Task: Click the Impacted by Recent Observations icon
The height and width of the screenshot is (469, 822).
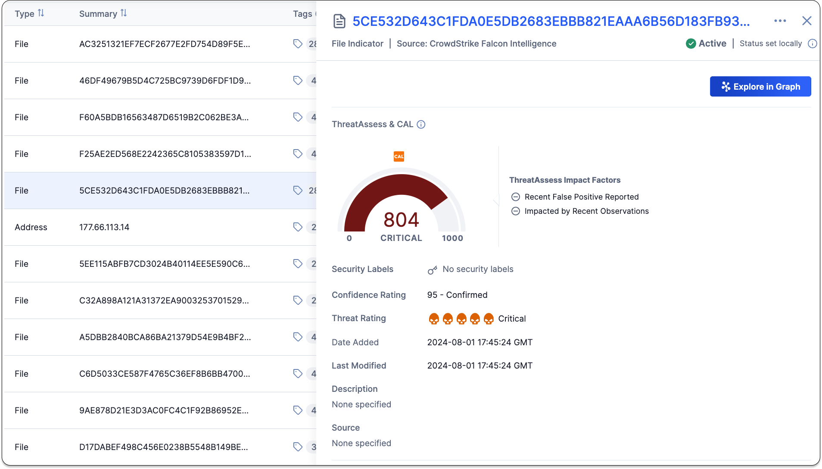Action: (x=515, y=211)
